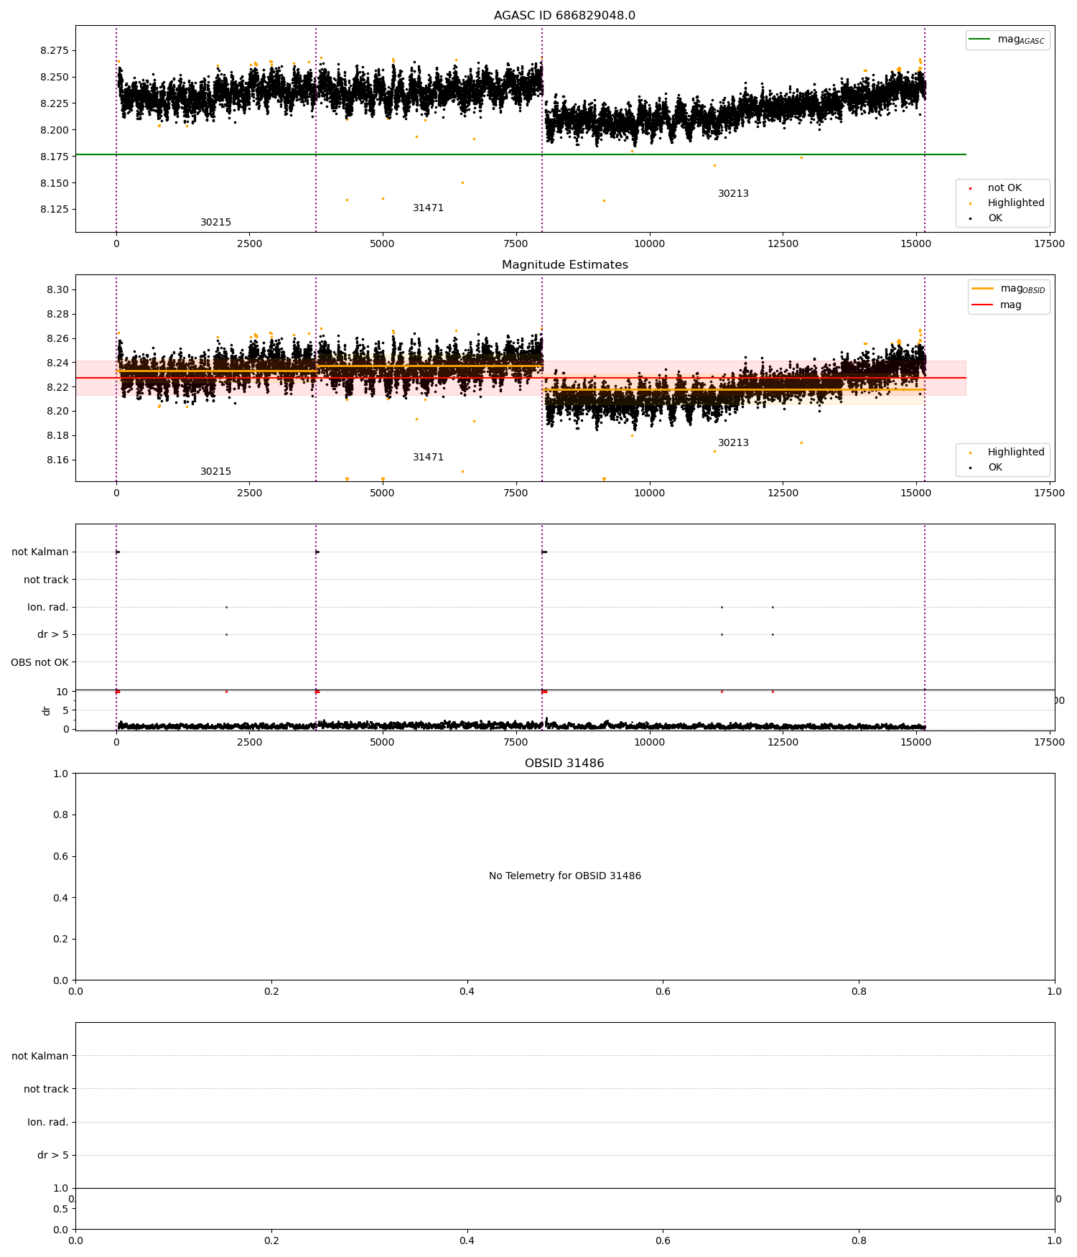The height and width of the screenshot is (1257, 1077).
Task: Select the "Highlighted" legend entry in the AGASC ID plot
Action: click(1006, 203)
